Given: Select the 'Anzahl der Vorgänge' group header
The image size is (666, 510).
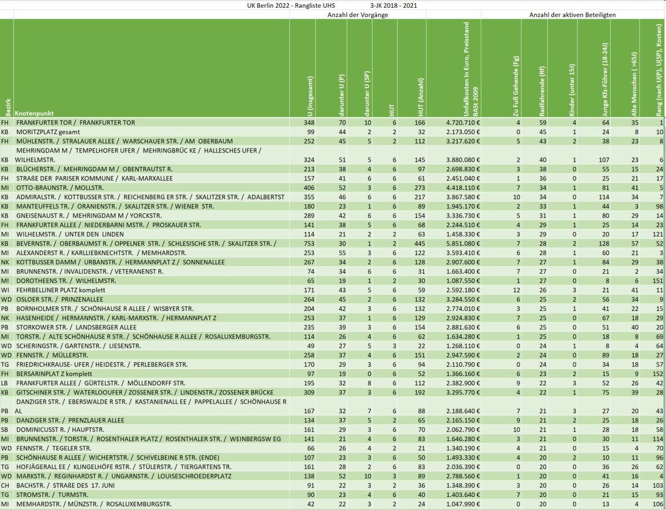Looking at the screenshot, I should click(356, 15).
